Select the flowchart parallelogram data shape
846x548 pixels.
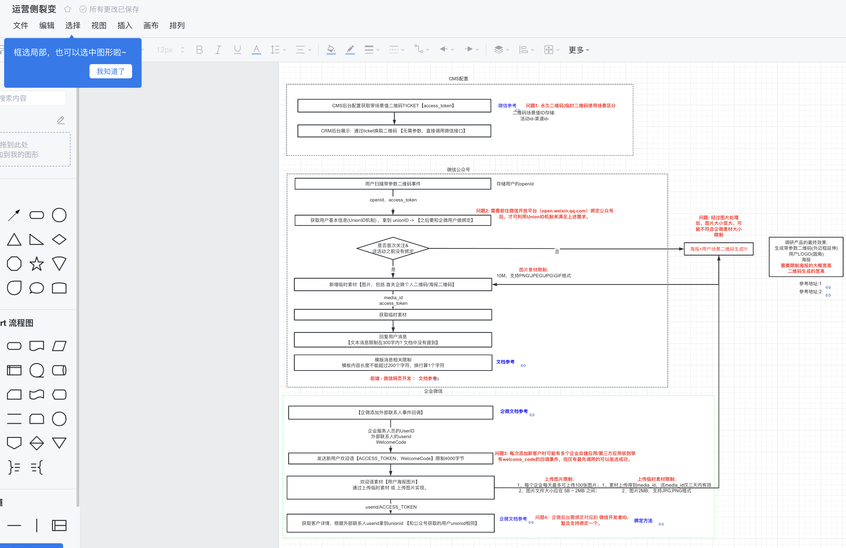59,346
